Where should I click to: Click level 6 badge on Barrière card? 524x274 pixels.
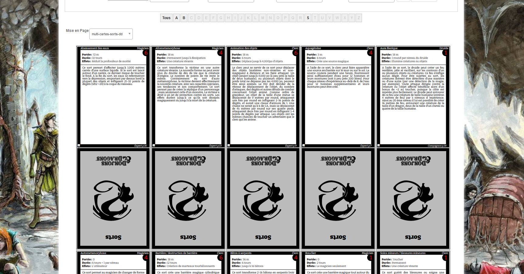221,258
